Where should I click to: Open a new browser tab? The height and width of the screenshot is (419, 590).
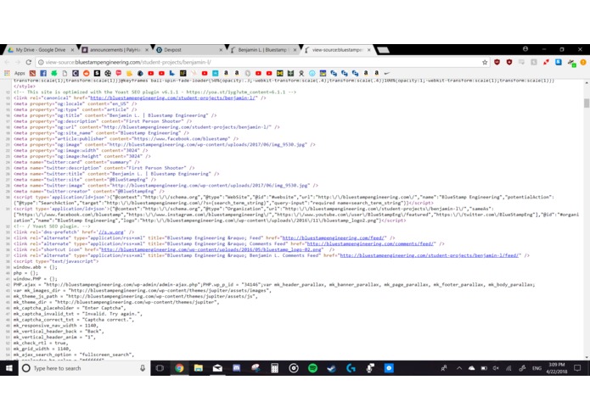383,50
